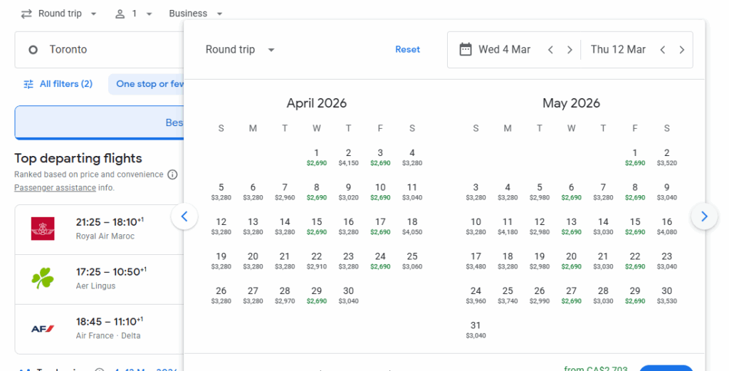Select April 4 priced $3,280
729x371 pixels.
pyautogui.click(x=412, y=157)
